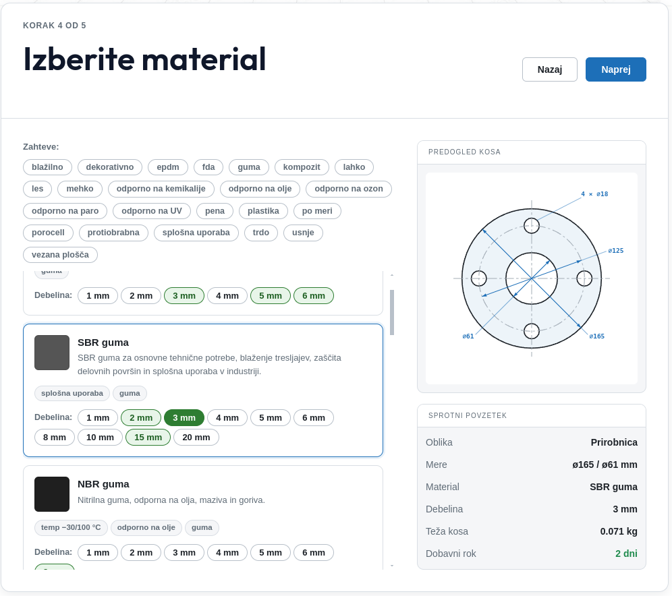The image size is (672, 596).
Task: Click the Prirobnica shape value
Action: pyautogui.click(x=614, y=442)
